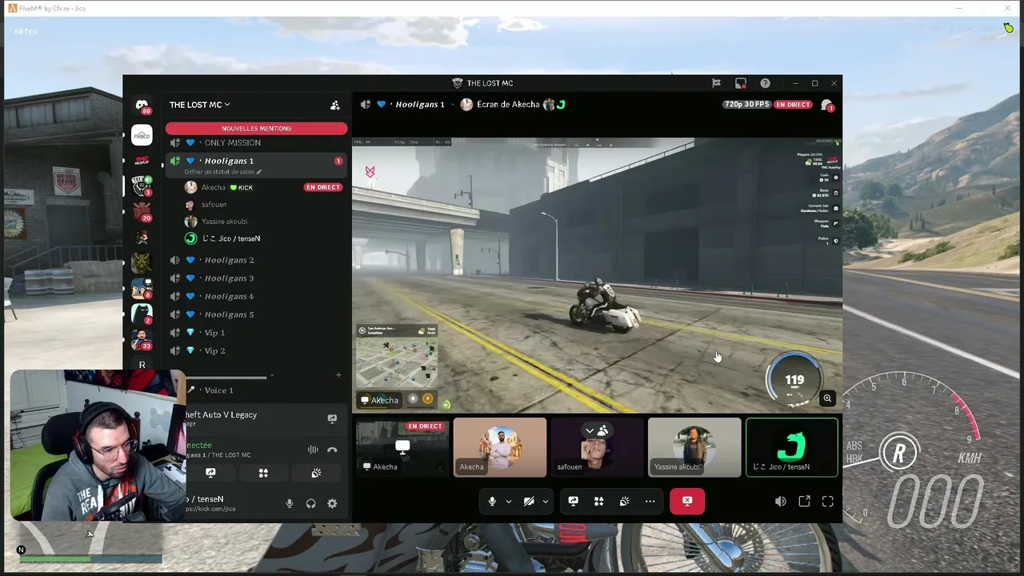Click the NOUVELLES MENTIONS banner
1024x576 pixels.
[256, 128]
